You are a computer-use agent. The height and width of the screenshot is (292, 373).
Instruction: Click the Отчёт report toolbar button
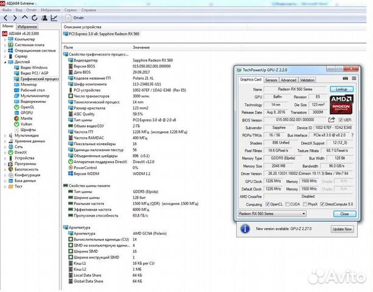pyautogui.click(x=75, y=18)
